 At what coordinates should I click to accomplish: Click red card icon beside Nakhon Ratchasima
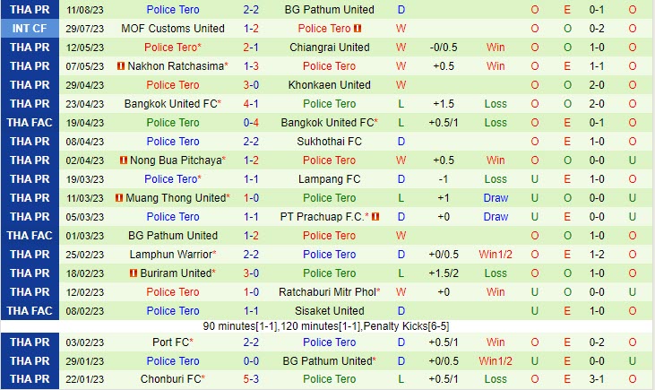pyautogui.click(x=120, y=66)
